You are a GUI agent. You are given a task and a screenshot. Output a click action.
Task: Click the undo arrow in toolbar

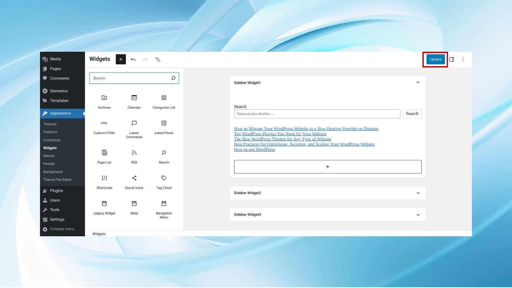click(133, 59)
